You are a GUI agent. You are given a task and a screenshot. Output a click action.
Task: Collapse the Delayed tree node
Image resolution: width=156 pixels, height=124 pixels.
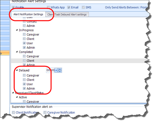tap(17, 70)
